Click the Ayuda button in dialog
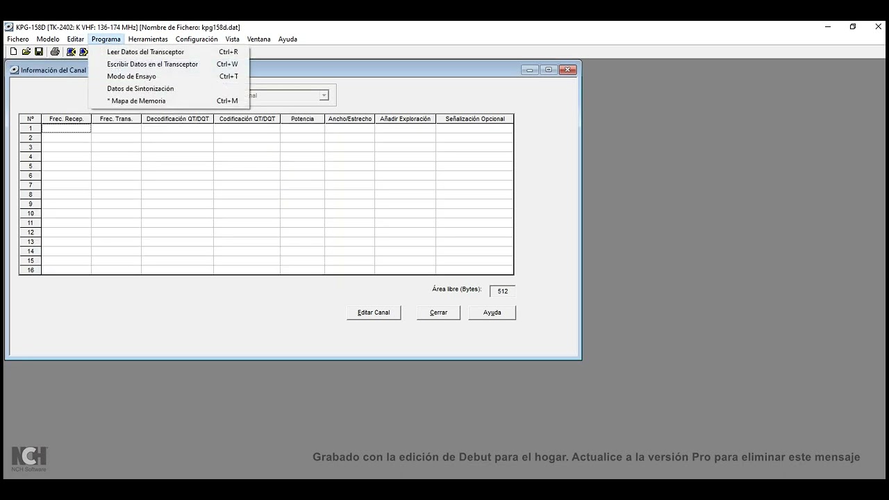Image resolution: width=889 pixels, height=500 pixels. point(492,312)
